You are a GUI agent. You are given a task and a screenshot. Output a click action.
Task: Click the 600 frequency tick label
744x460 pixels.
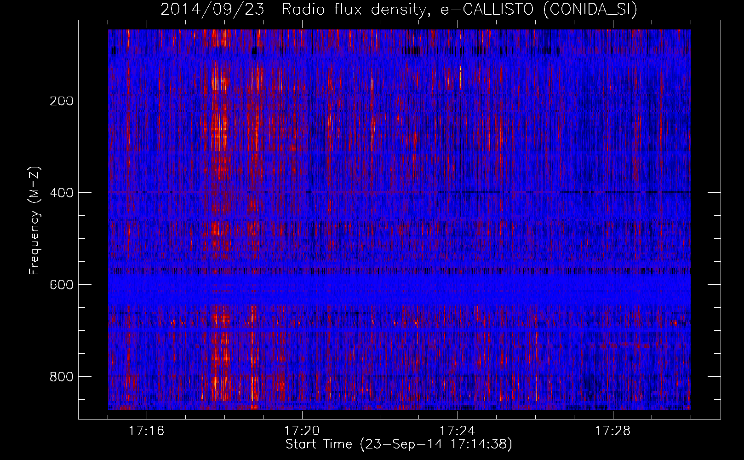[61, 285]
